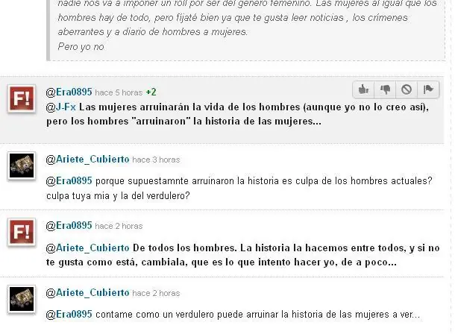Open @Era0895 mention in the 'contame como un verdulero' comment

[69, 315]
